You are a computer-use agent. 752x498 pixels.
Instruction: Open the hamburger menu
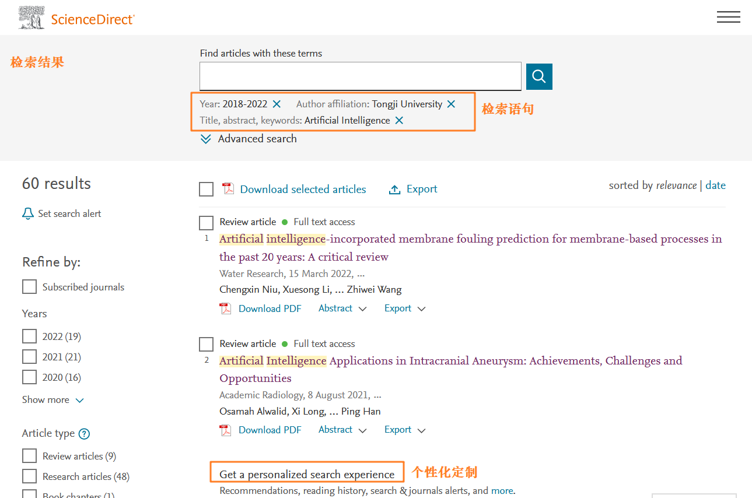[728, 17]
